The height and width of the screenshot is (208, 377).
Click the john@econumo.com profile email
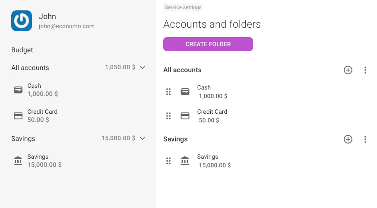coord(67,26)
